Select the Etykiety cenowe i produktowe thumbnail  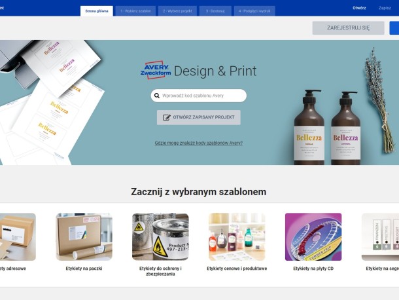[237, 236]
